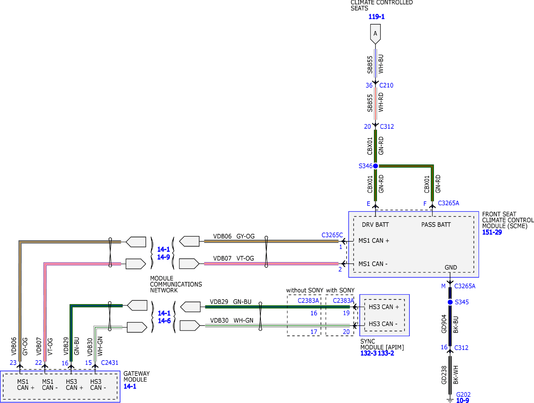This screenshot has width=534, height=403.
Task: Click the HS3 CAN - label in SYNC module
Action: [x=383, y=324]
